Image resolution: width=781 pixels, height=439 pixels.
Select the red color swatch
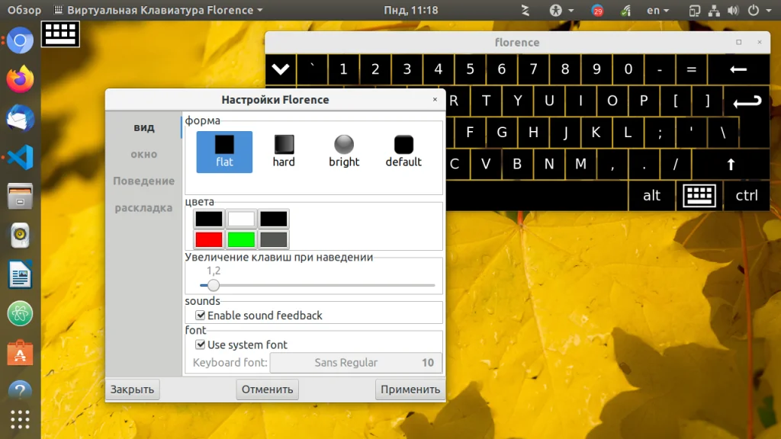click(209, 239)
